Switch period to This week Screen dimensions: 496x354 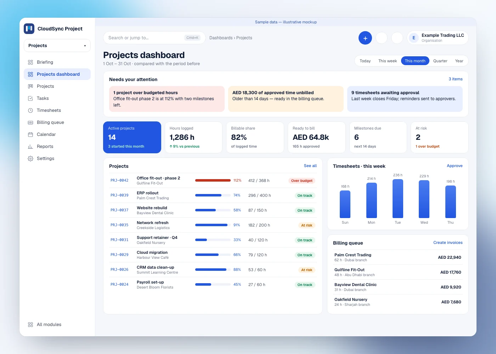(x=388, y=61)
